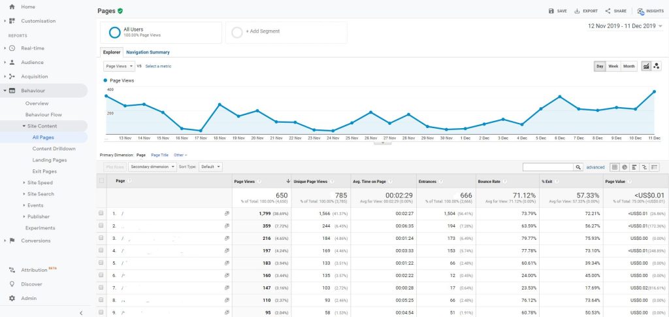
Task: Open the Page Views metric dropdown
Action: pyautogui.click(x=119, y=66)
